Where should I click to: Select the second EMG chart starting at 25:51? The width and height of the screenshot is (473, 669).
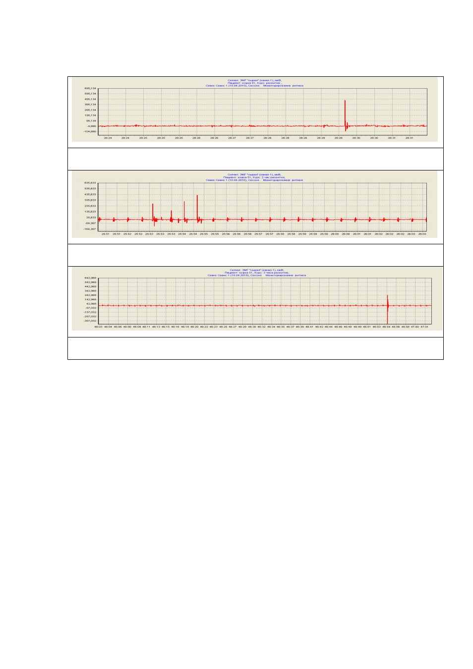(255, 204)
